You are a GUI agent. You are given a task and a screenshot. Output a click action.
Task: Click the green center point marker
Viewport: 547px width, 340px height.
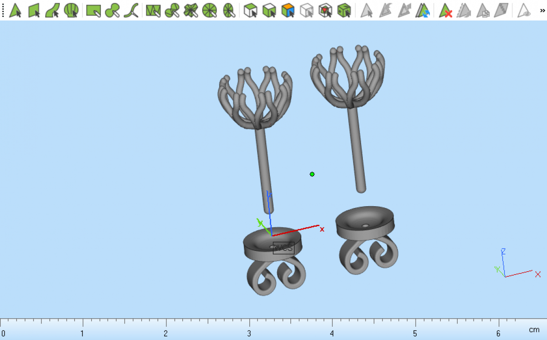[x=312, y=174]
